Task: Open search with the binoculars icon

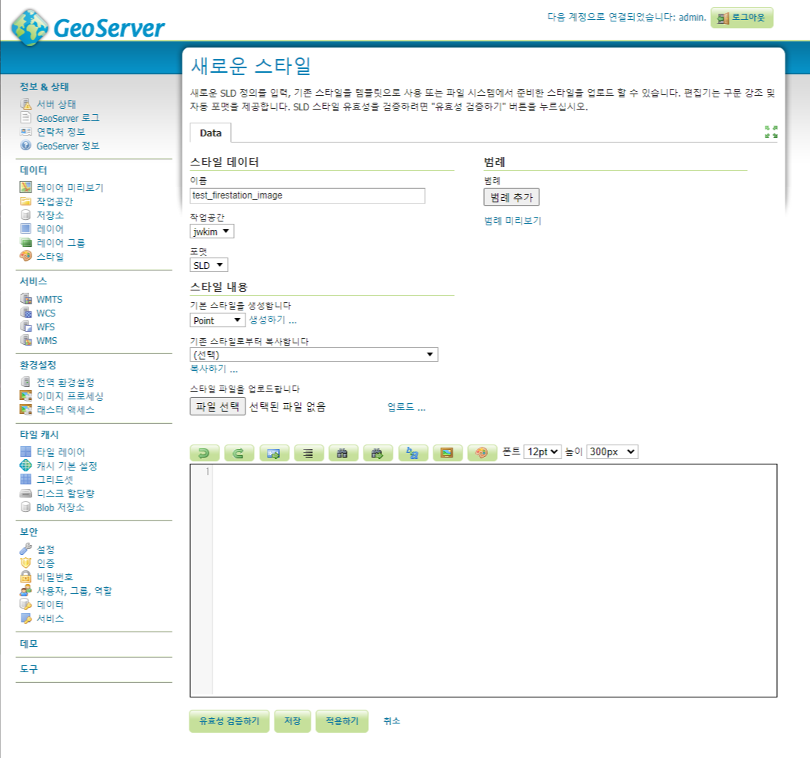Action: [343, 452]
